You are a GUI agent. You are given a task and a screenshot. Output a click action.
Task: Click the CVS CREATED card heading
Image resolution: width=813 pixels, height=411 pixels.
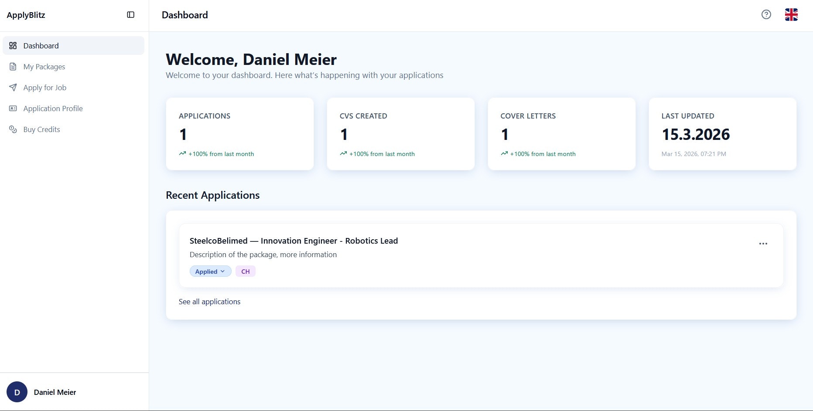363,116
